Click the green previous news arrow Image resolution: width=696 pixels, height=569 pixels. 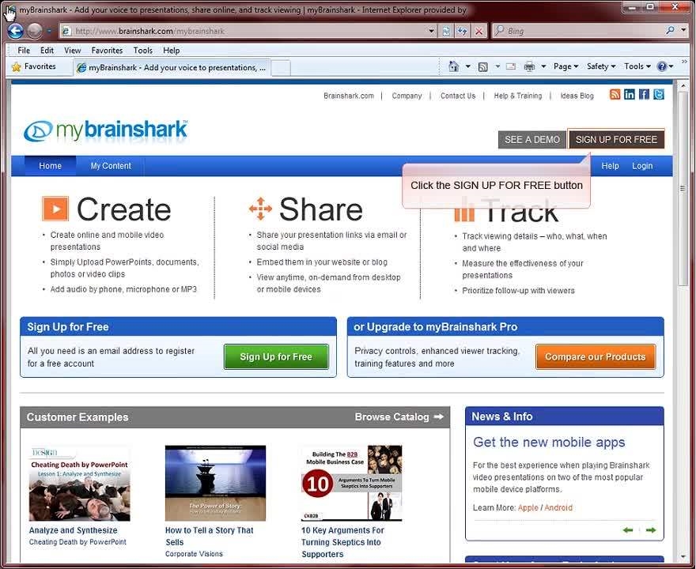pyautogui.click(x=628, y=530)
